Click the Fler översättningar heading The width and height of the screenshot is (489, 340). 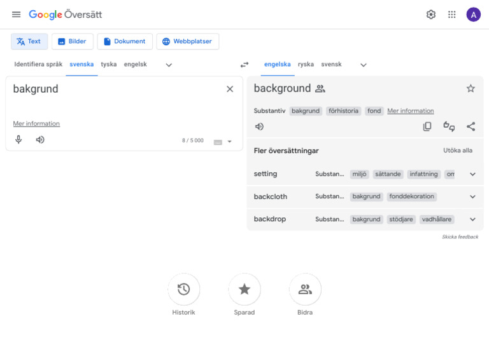pos(286,151)
